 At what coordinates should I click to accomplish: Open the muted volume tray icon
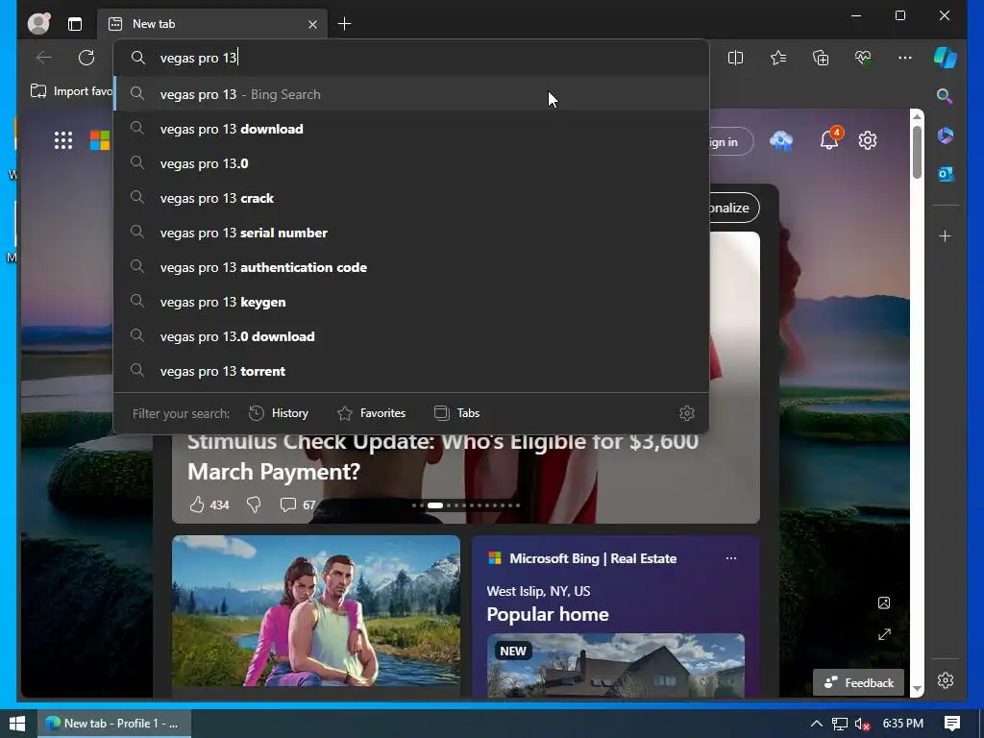point(863,724)
